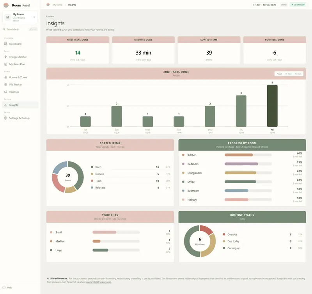Open My Reset Plan via its list icon
312x294 pixels.
pos(5,64)
